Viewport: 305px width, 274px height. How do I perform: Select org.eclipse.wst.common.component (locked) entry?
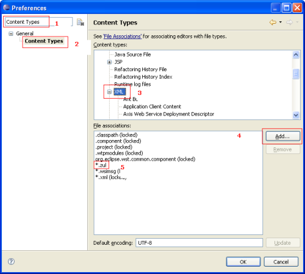pos(145,159)
